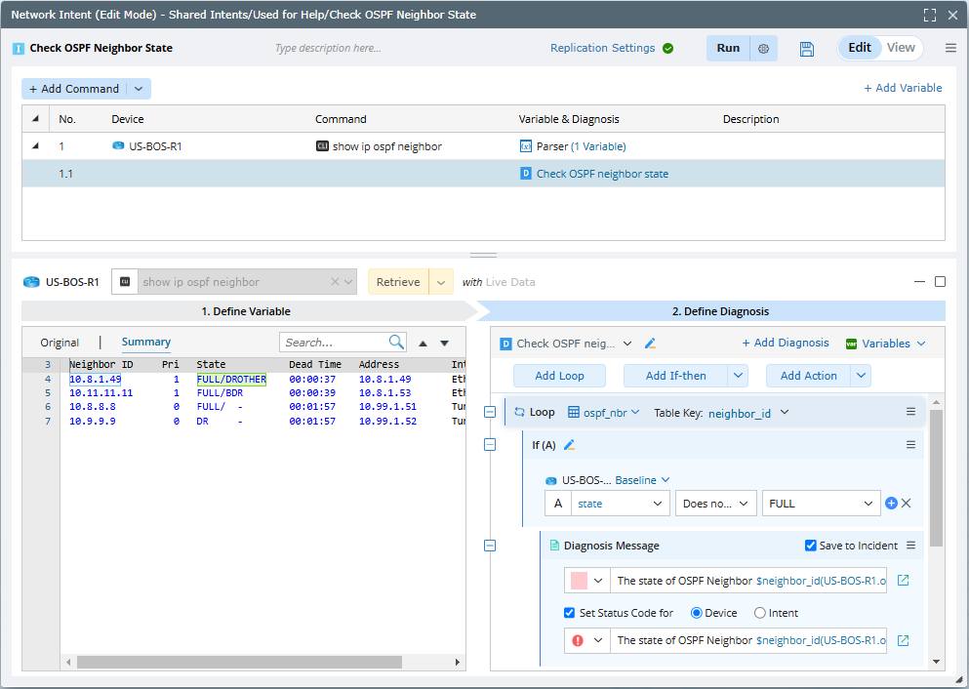969x689 pixels.
Task: Click pencil icon to rename diagnosis
Action: (651, 344)
